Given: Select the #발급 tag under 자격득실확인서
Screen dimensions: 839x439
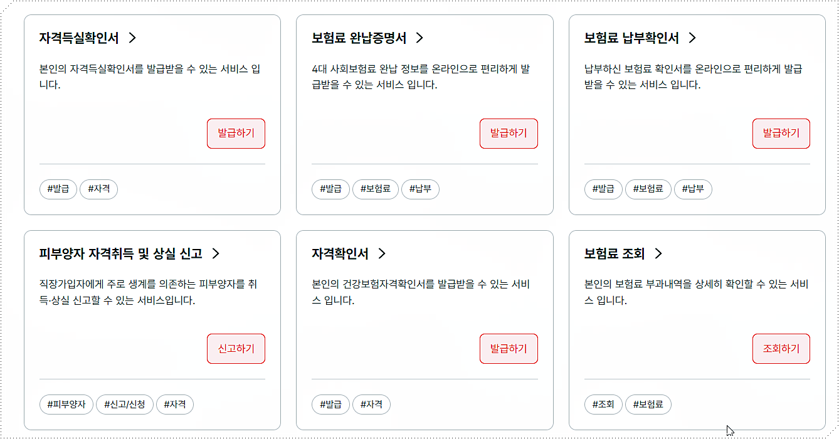Looking at the screenshot, I should click(58, 189).
